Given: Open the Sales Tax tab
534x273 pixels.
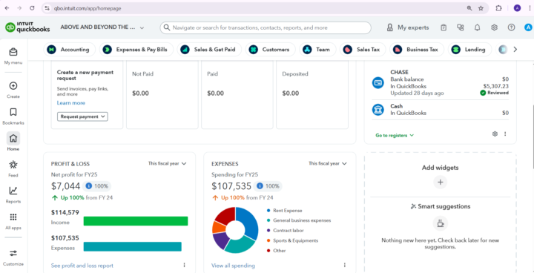Looking at the screenshot, I should 363,50.
